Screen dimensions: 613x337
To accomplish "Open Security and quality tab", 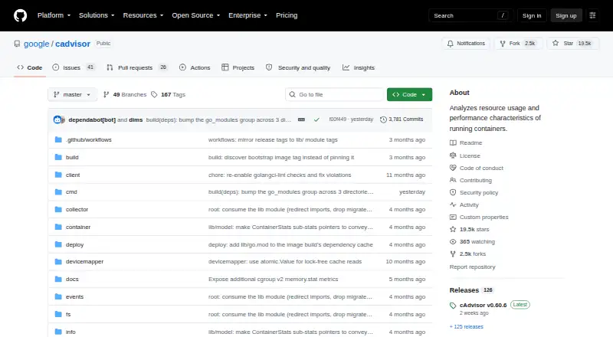I will [x=298, y=67].
